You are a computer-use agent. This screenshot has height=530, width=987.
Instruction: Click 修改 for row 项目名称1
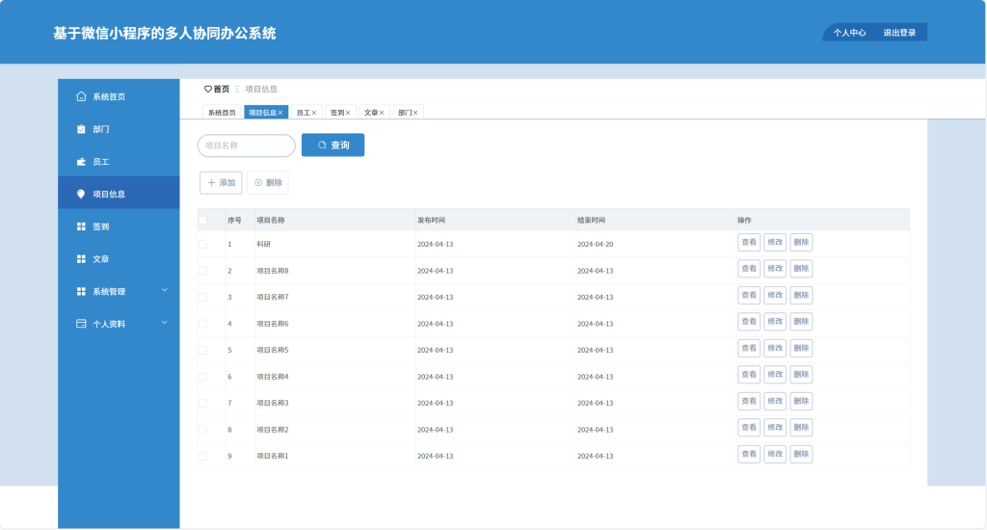click(x=775, y=454)
